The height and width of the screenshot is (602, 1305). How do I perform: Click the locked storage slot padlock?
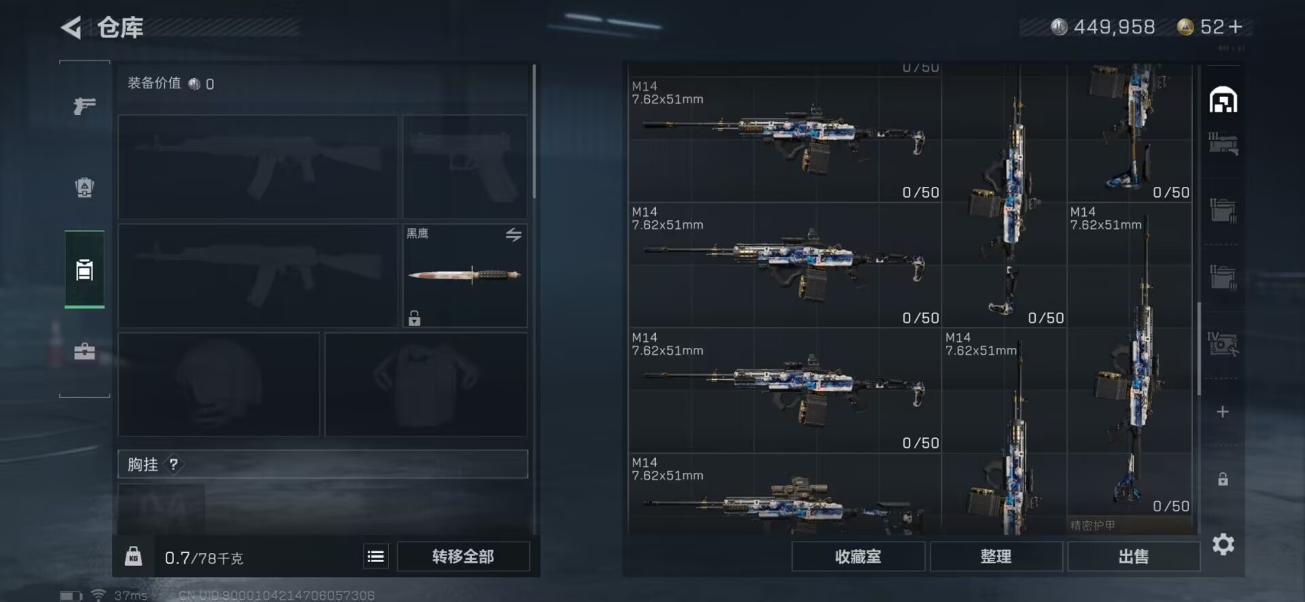click(x=1223, y=479)
